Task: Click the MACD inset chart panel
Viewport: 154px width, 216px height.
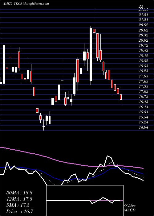Action: pyautogui.click(x=85, y=201)
